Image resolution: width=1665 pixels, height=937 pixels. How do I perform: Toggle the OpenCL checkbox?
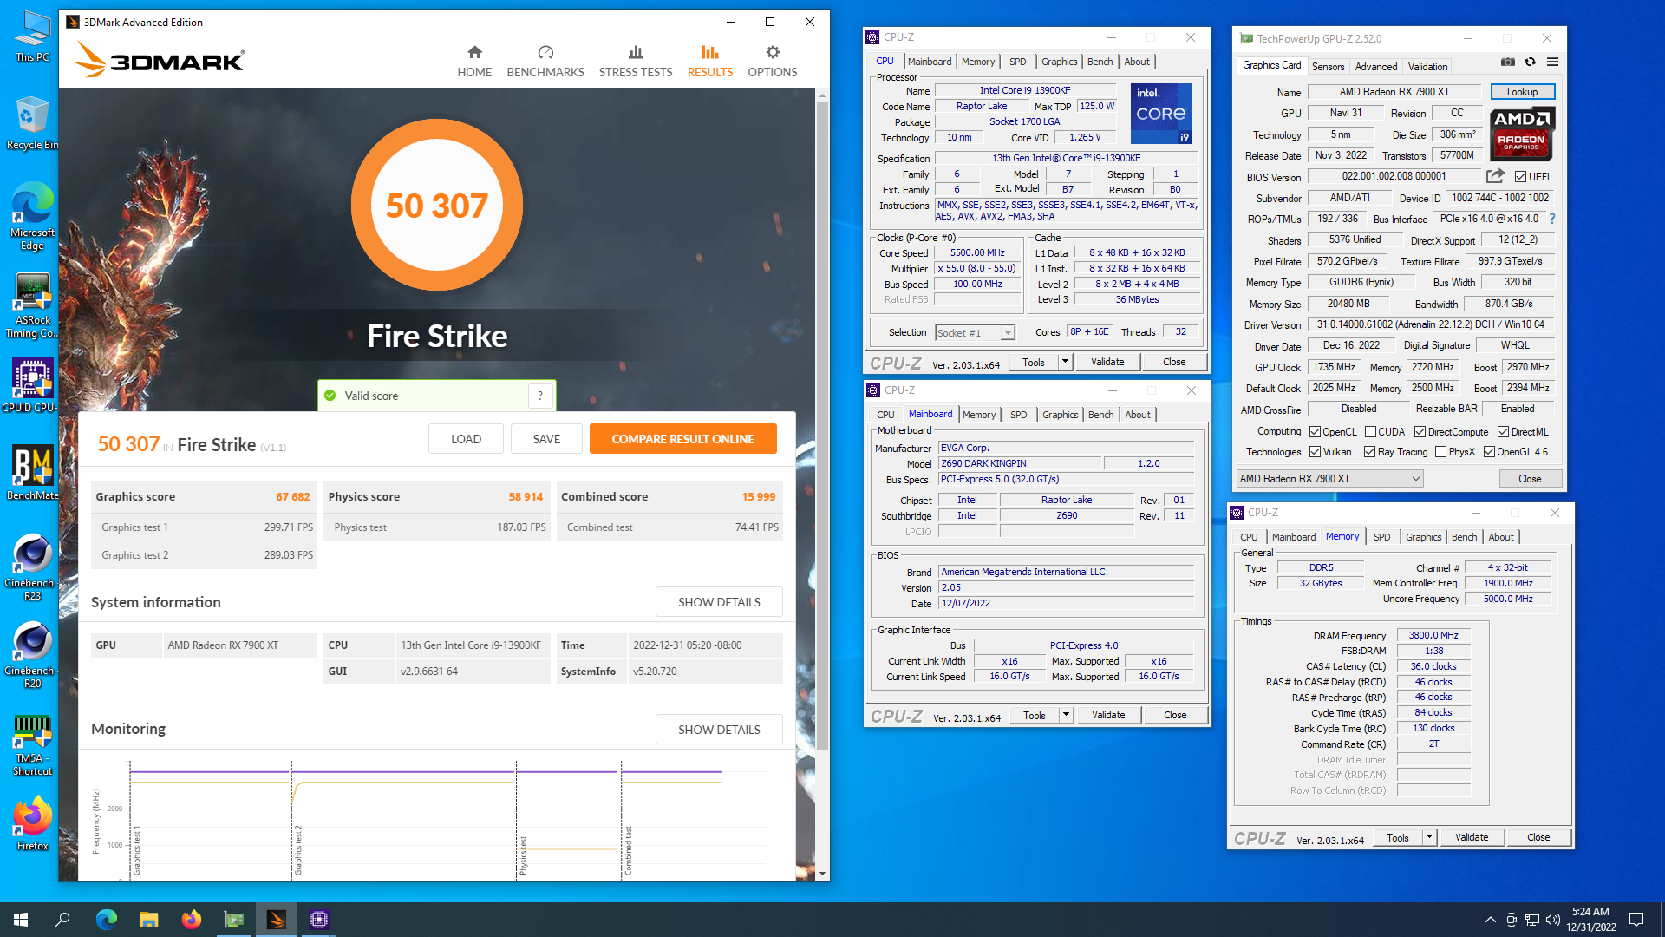click(x=1315, y=432)
